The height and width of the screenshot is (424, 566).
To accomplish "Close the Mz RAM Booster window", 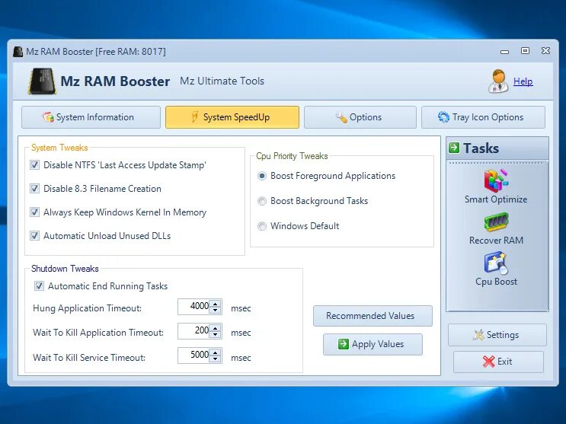I will [x=545, y=51].
